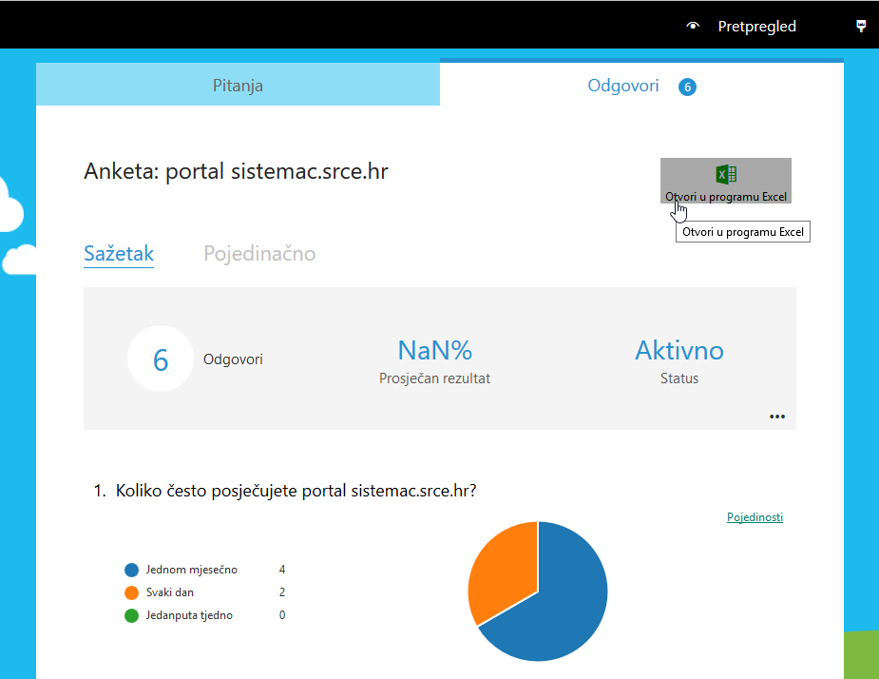
Task: Click the Jedanputa tjedno legend label
Action: [189, 615]
